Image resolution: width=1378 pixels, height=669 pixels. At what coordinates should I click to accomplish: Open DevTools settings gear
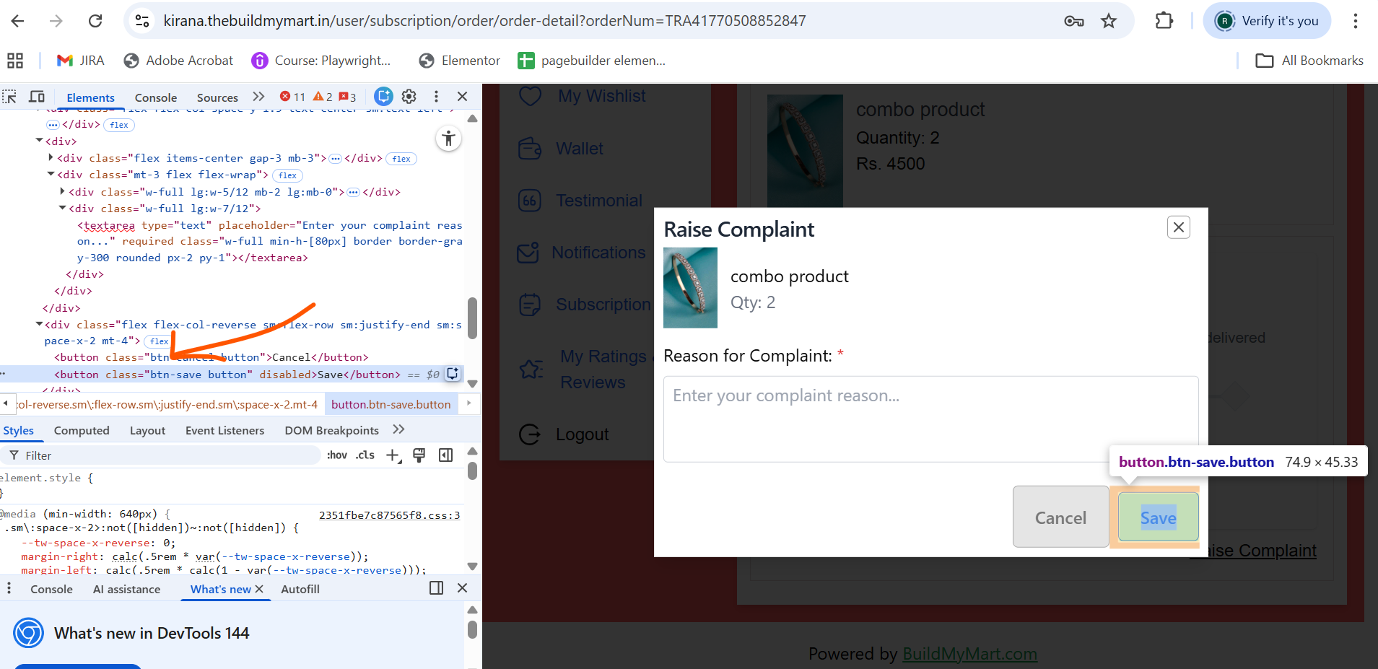point(409,97)
